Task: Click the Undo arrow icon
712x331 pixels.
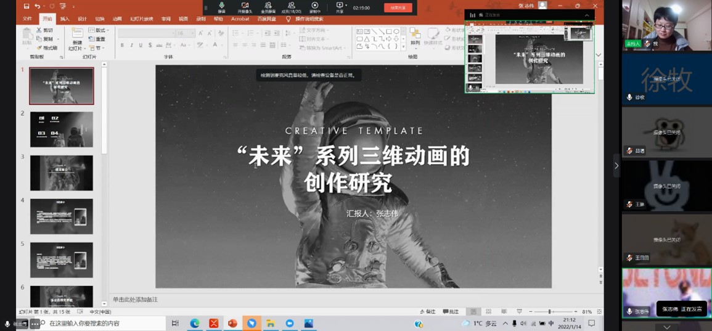Action: pyautogui.click(x=38, y=6)
